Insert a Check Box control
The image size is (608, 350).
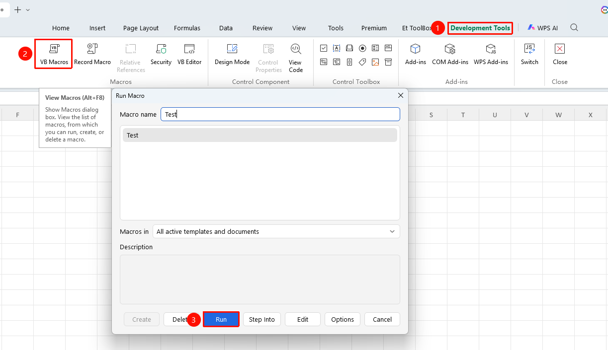point(324,48)
